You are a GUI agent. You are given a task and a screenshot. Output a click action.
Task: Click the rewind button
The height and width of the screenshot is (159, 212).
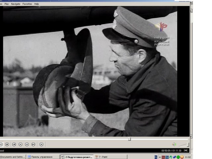pyautogui.click(x=21, y=144)
